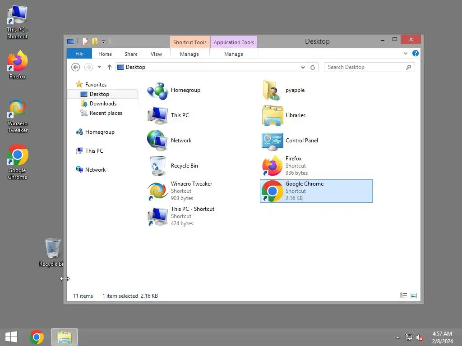This screenshot has width=462, height=346.
Task: Click the Application Tools contextual tab header
Action: coord(234,42)
